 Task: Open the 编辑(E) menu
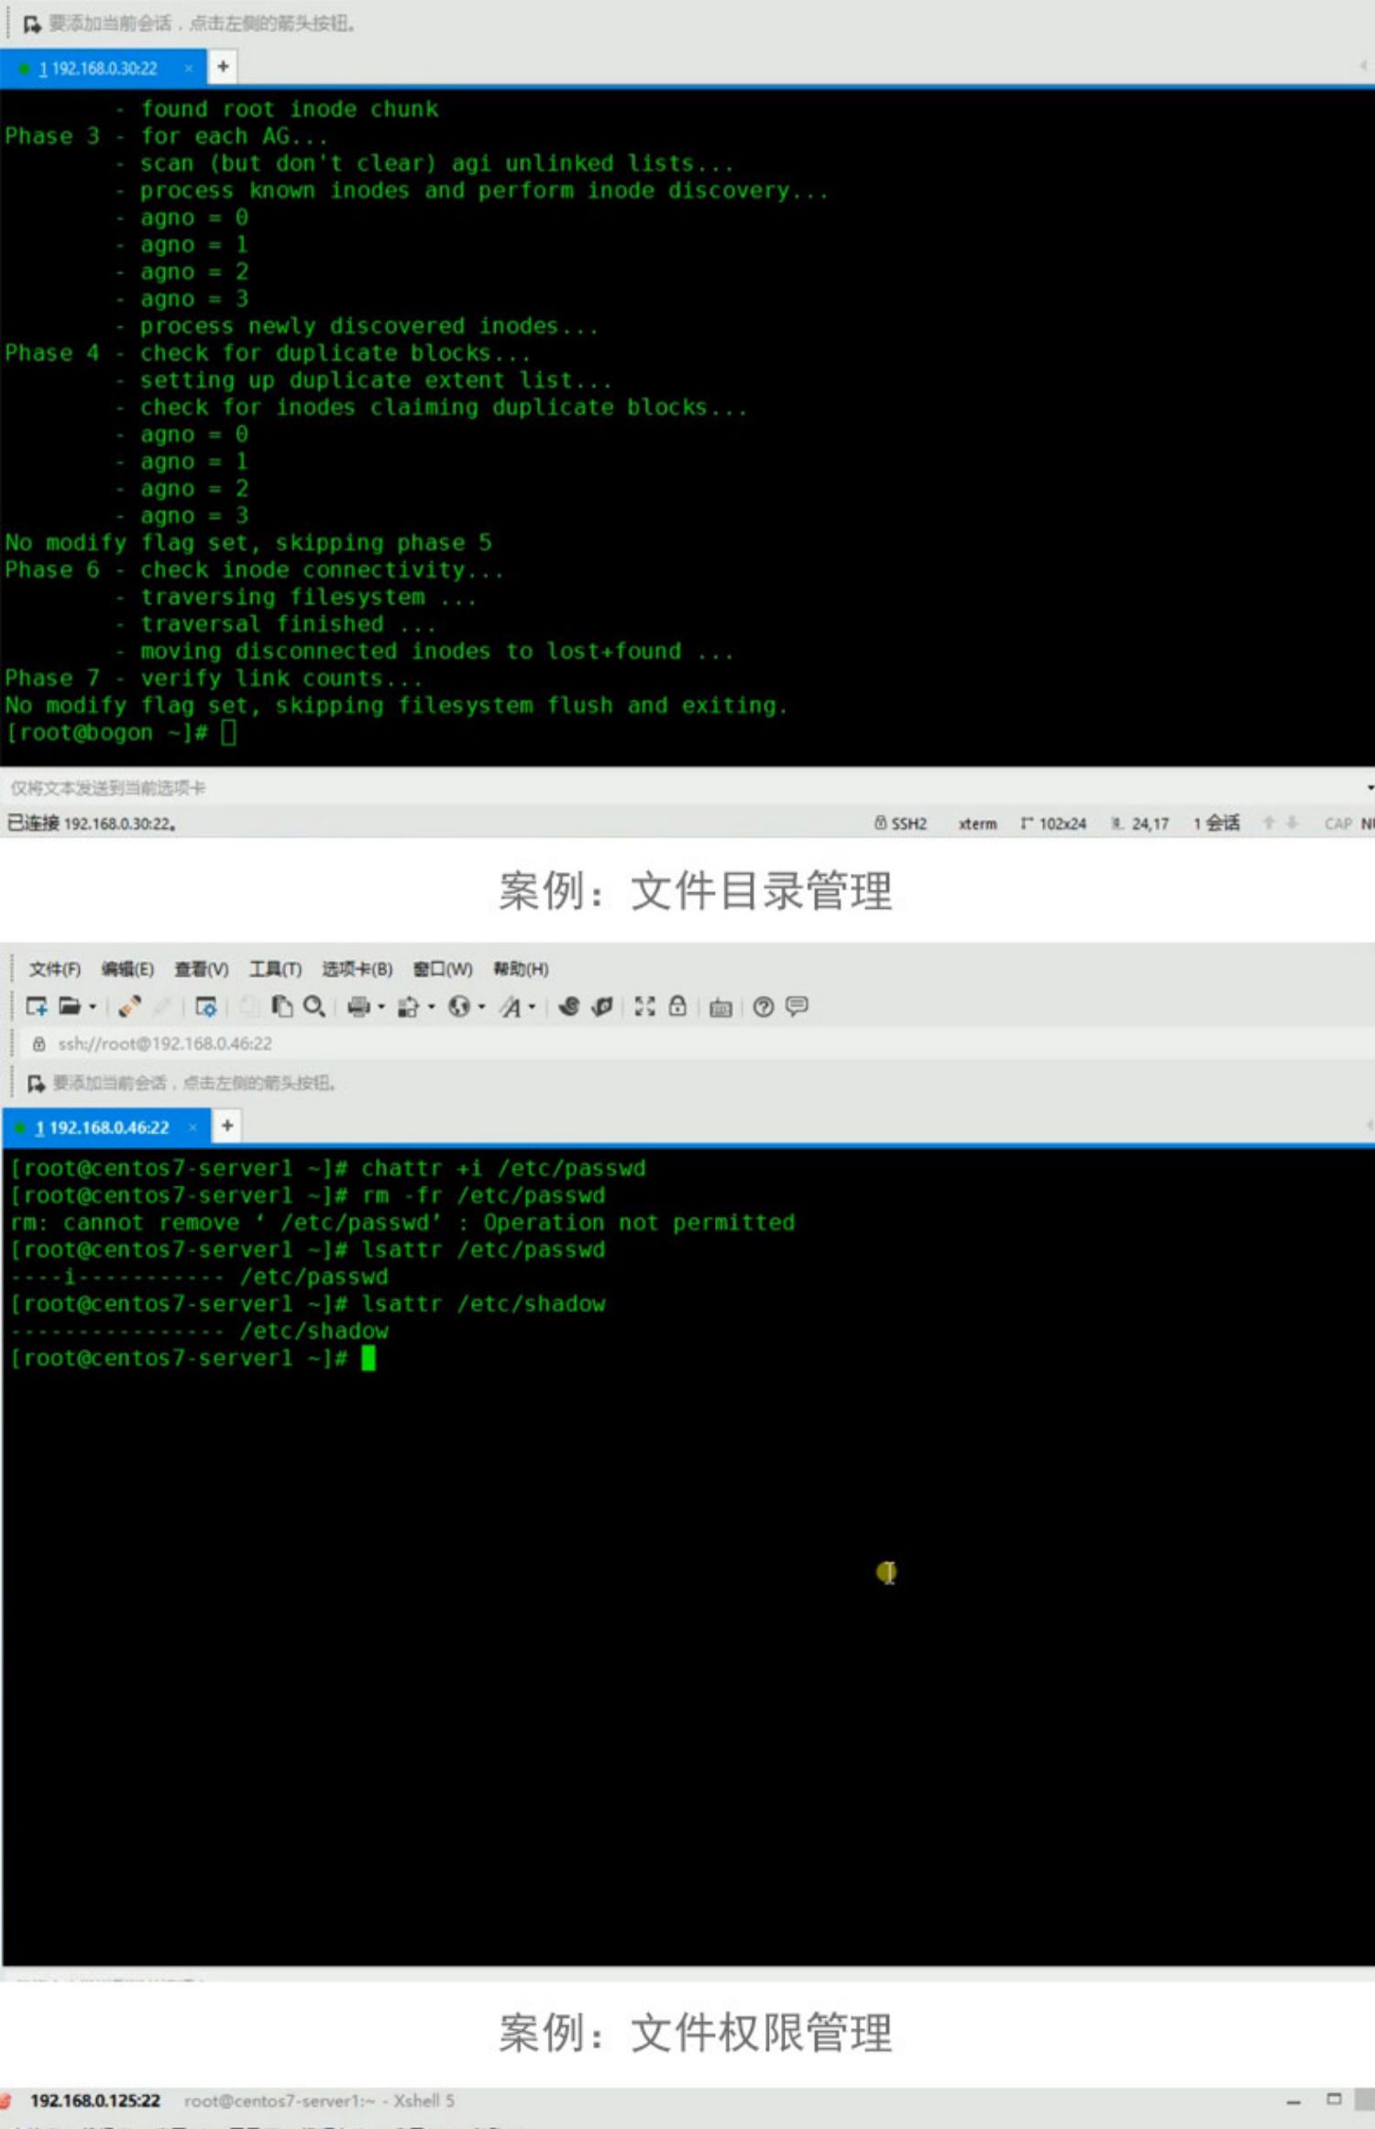pos(127,969)
